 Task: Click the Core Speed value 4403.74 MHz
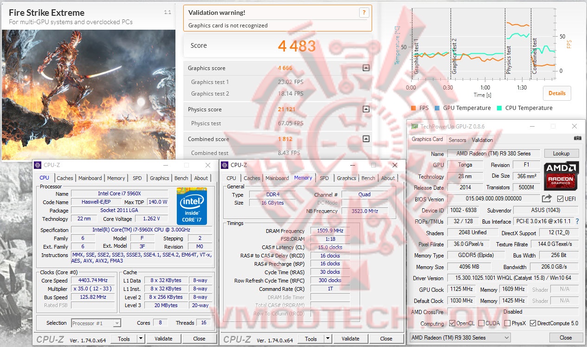tap(93, 281)
